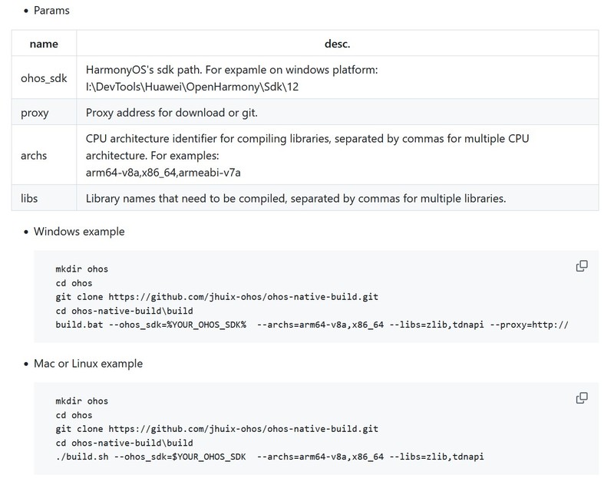Copy the Mac or Linux example code
614x488 pixels.
(x=582, y=398)
